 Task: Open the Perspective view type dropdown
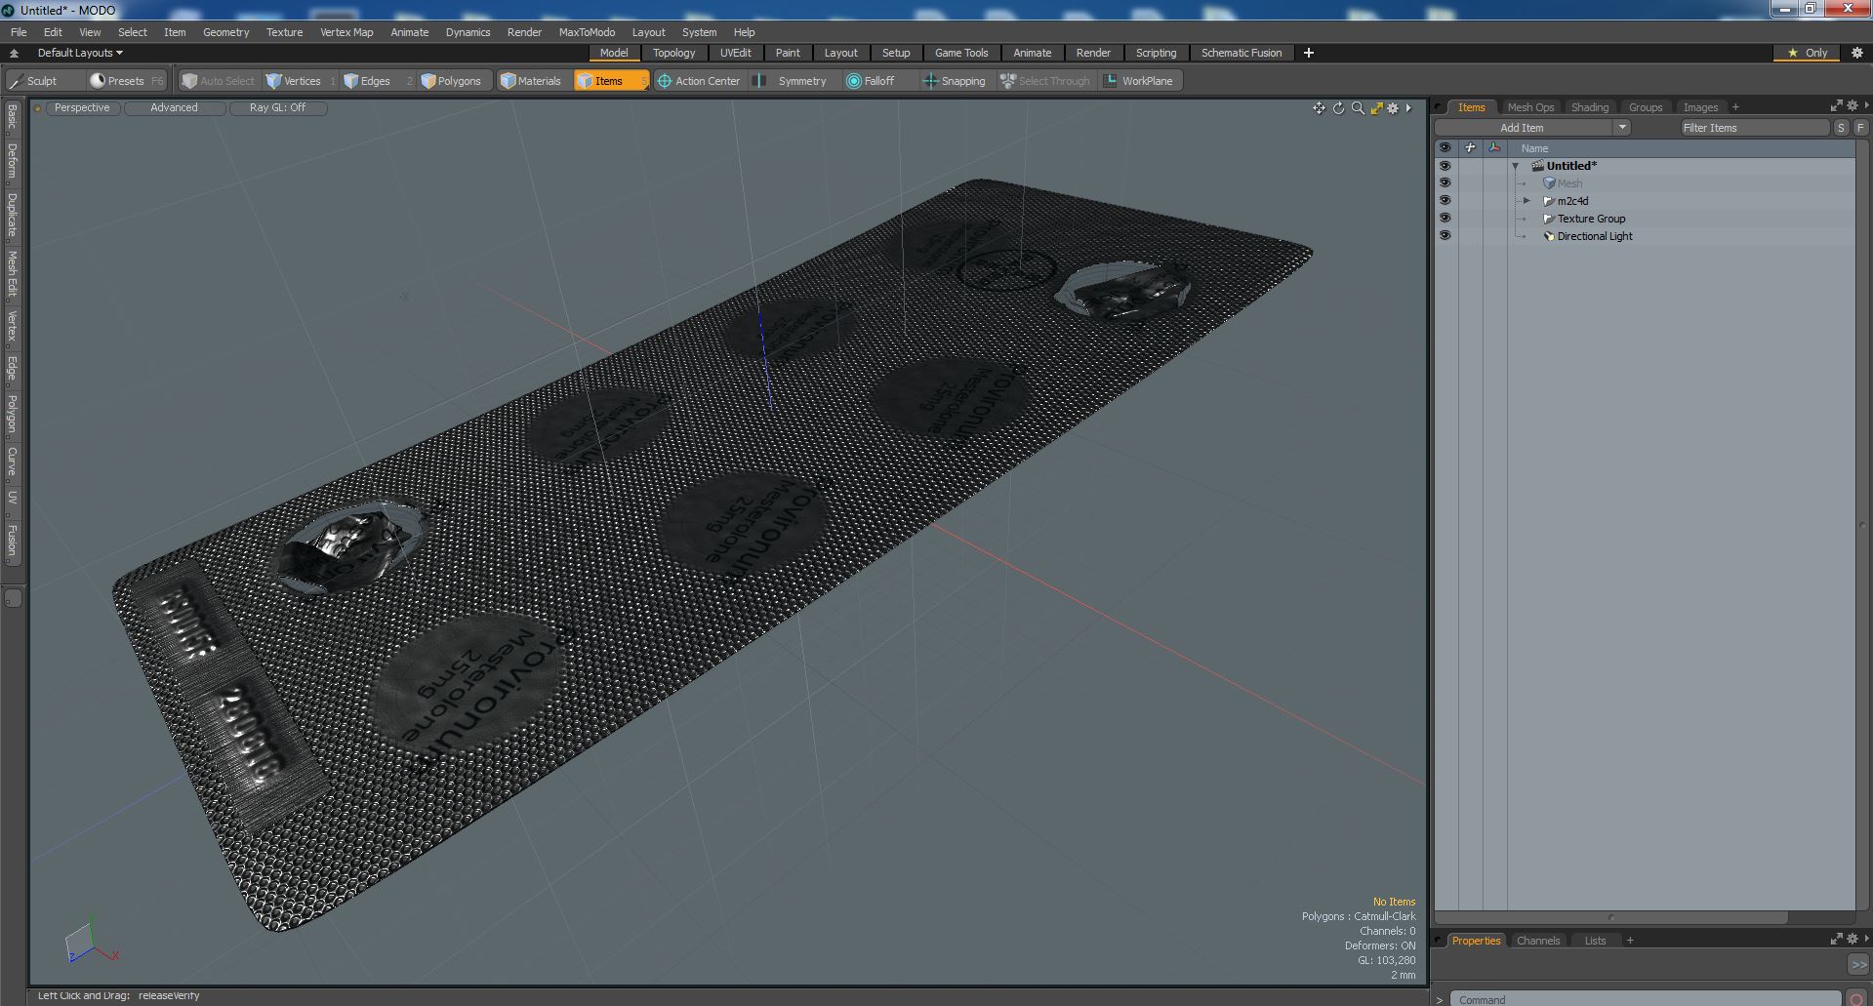click(x=82, y=108)
